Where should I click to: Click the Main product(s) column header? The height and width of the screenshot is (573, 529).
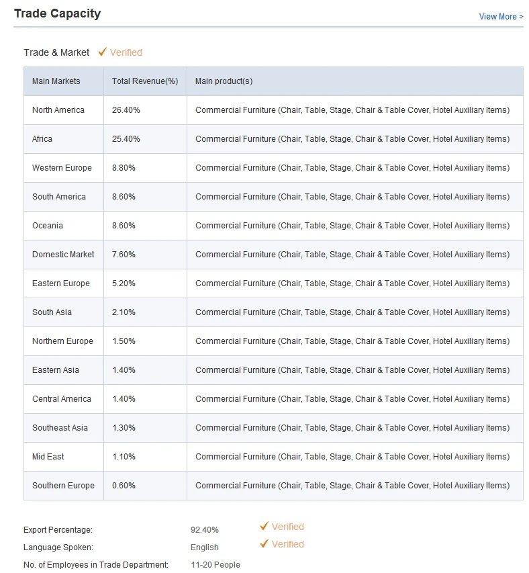224,81
